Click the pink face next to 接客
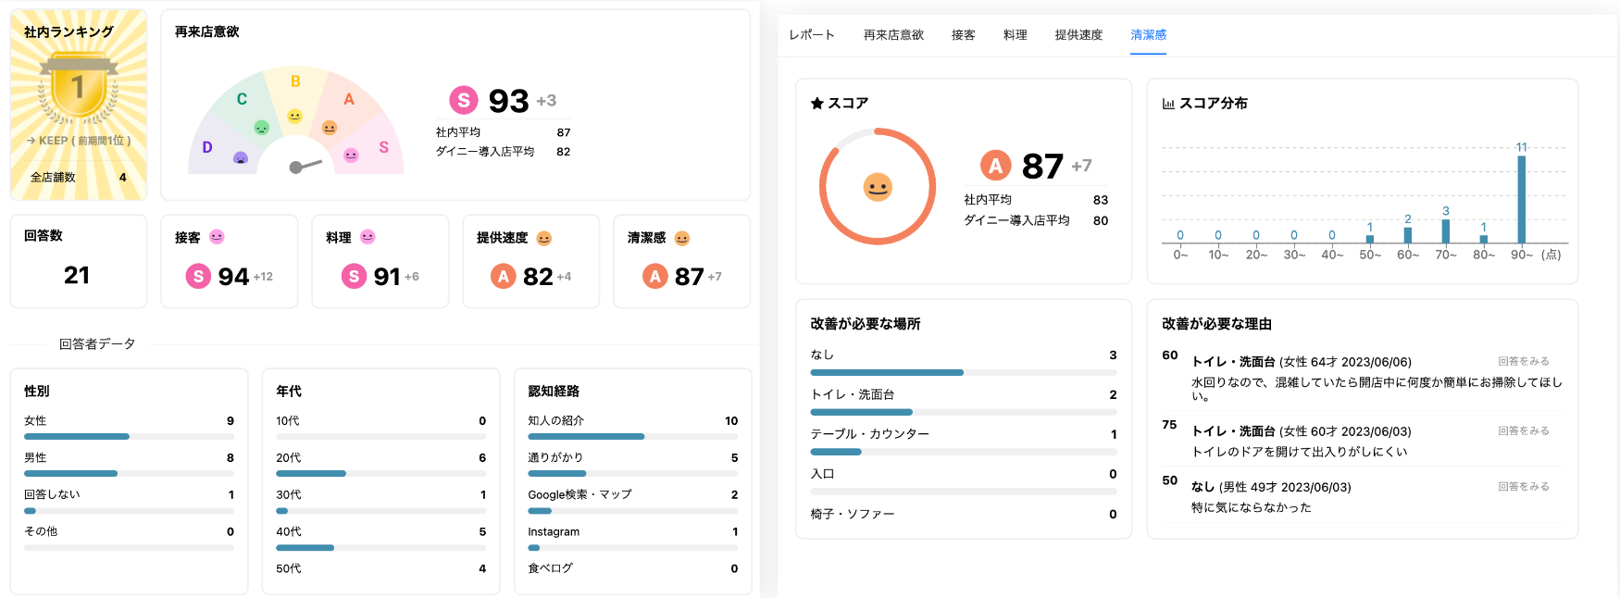The width and height of the screenshot is (1620, 598). click(x=217, y=237)
